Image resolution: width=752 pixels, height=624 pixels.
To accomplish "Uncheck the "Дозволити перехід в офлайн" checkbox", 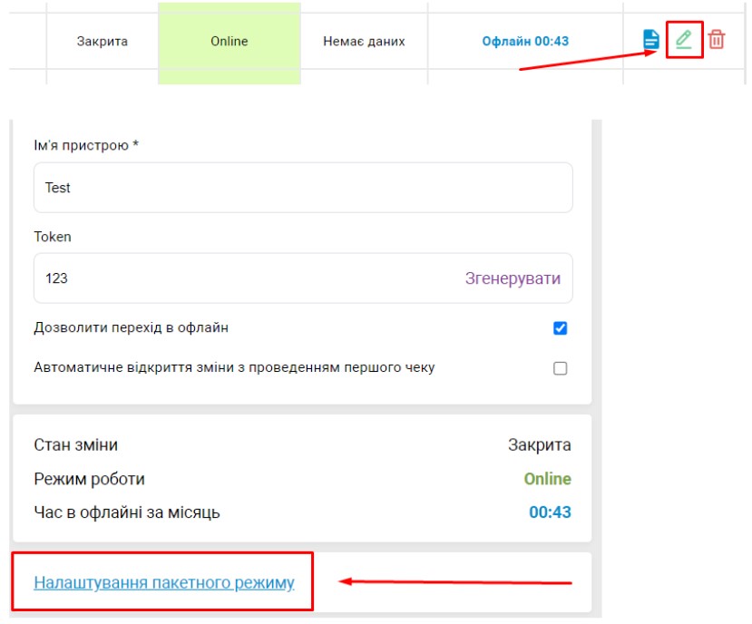I will [560, 328].
